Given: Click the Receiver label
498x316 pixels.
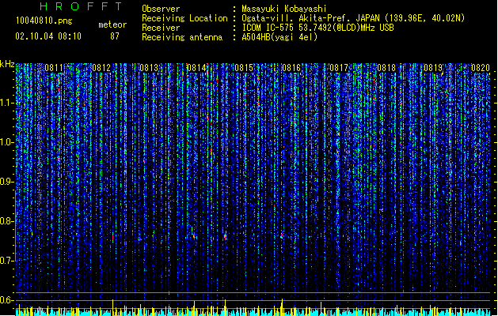Looking at the screenshot, I should (161, 28).
